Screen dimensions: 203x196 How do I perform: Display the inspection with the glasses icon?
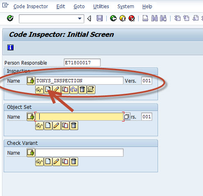point(39,90)
